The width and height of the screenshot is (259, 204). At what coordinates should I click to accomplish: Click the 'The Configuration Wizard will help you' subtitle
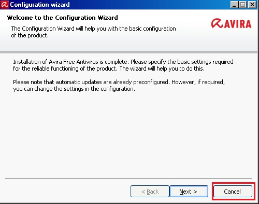(93, 32)
